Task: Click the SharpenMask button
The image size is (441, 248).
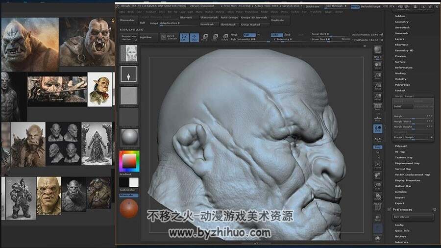Action: (209, 18)
